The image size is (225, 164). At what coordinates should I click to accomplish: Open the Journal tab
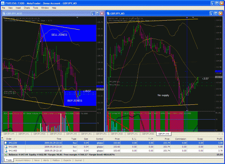click(78, 160)
